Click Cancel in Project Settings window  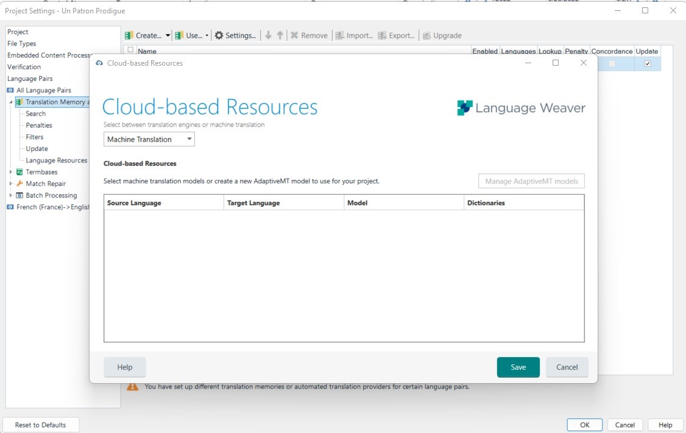click(624, 424)
